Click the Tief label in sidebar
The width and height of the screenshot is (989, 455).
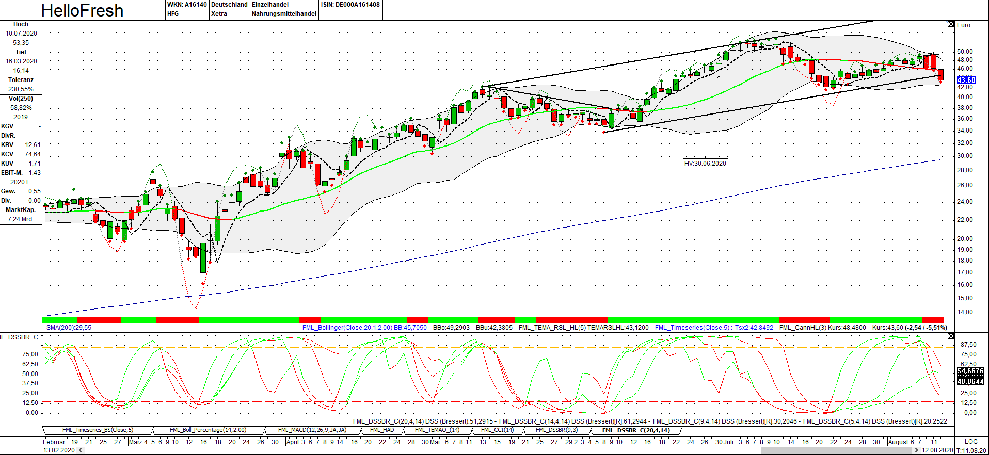coord(21,52)
